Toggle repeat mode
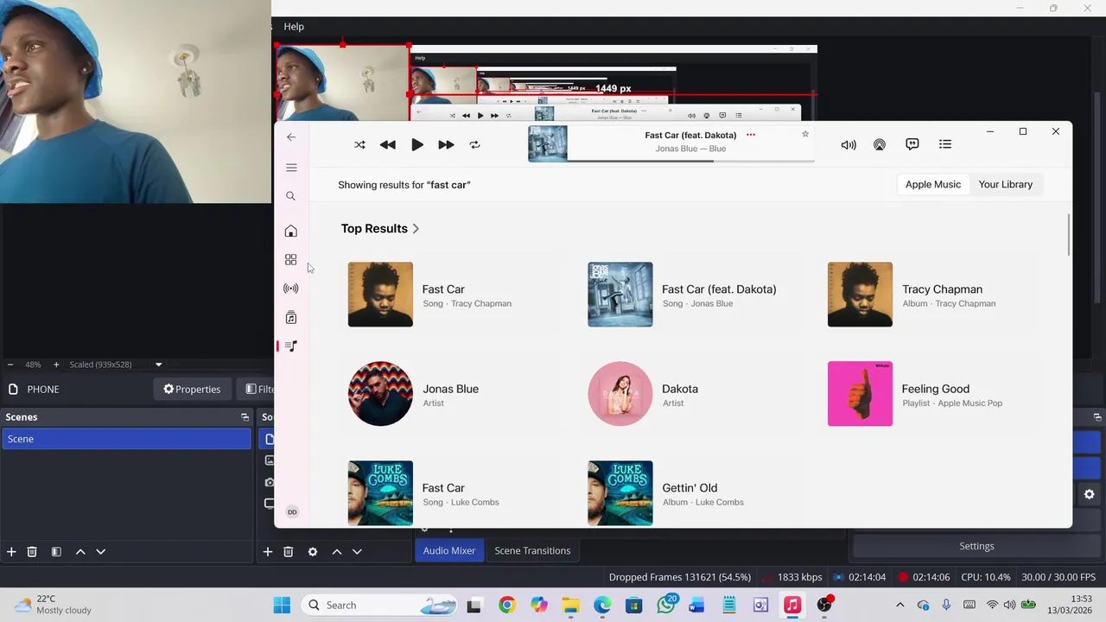1106x622 pixels. click(474, 145)
